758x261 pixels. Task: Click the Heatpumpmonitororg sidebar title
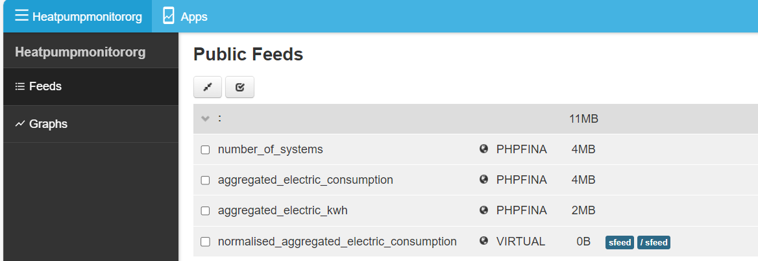[x=80, y=52]
